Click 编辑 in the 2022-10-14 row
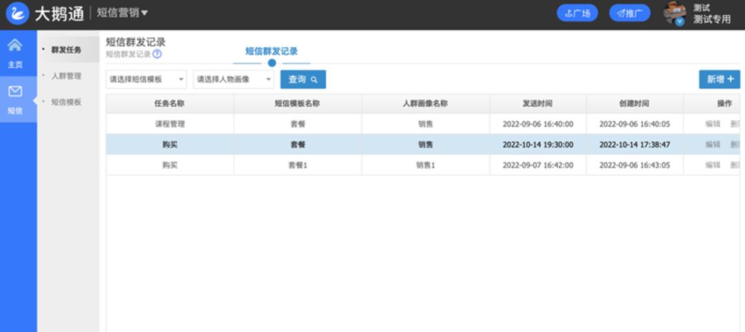This screenshot has width=745, height=332. [x=713, y=145]
